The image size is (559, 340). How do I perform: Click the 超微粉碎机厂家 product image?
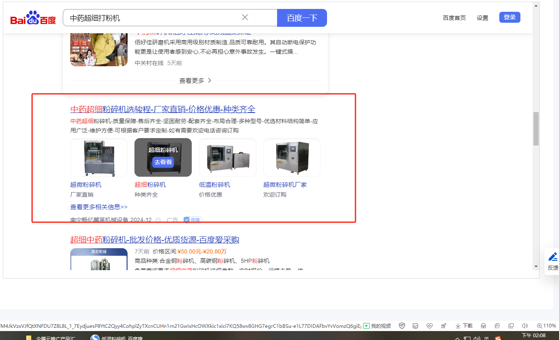click(x=292, y=158)
